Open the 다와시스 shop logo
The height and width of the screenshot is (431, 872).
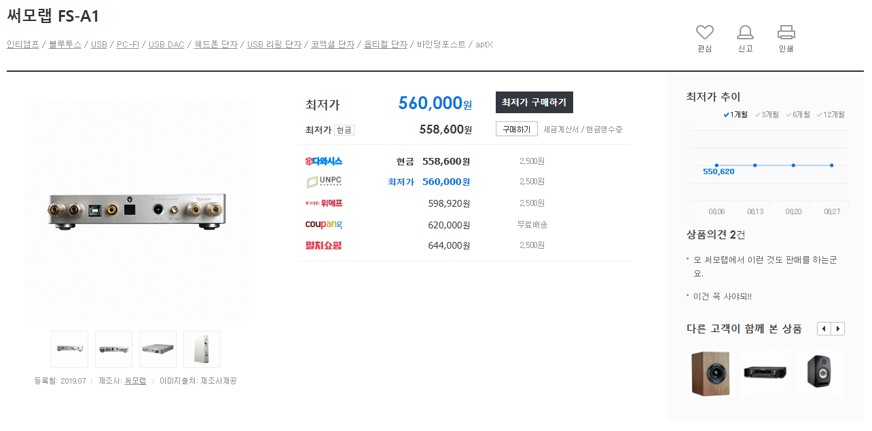coord(324,161)
